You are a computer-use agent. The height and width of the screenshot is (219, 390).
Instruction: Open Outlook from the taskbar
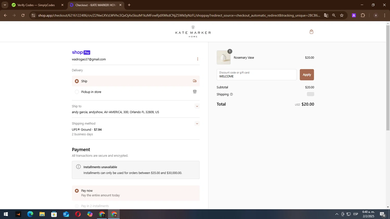[x=66, y=214]
